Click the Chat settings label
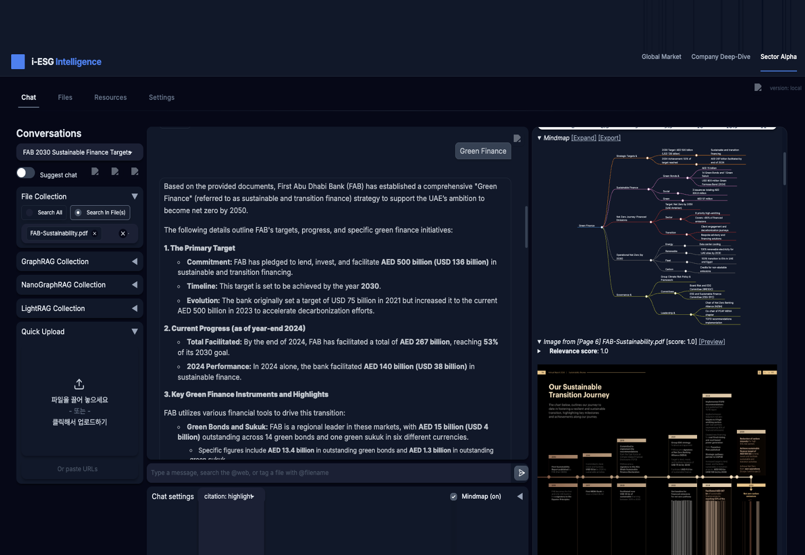 click(x=173, y=497)
